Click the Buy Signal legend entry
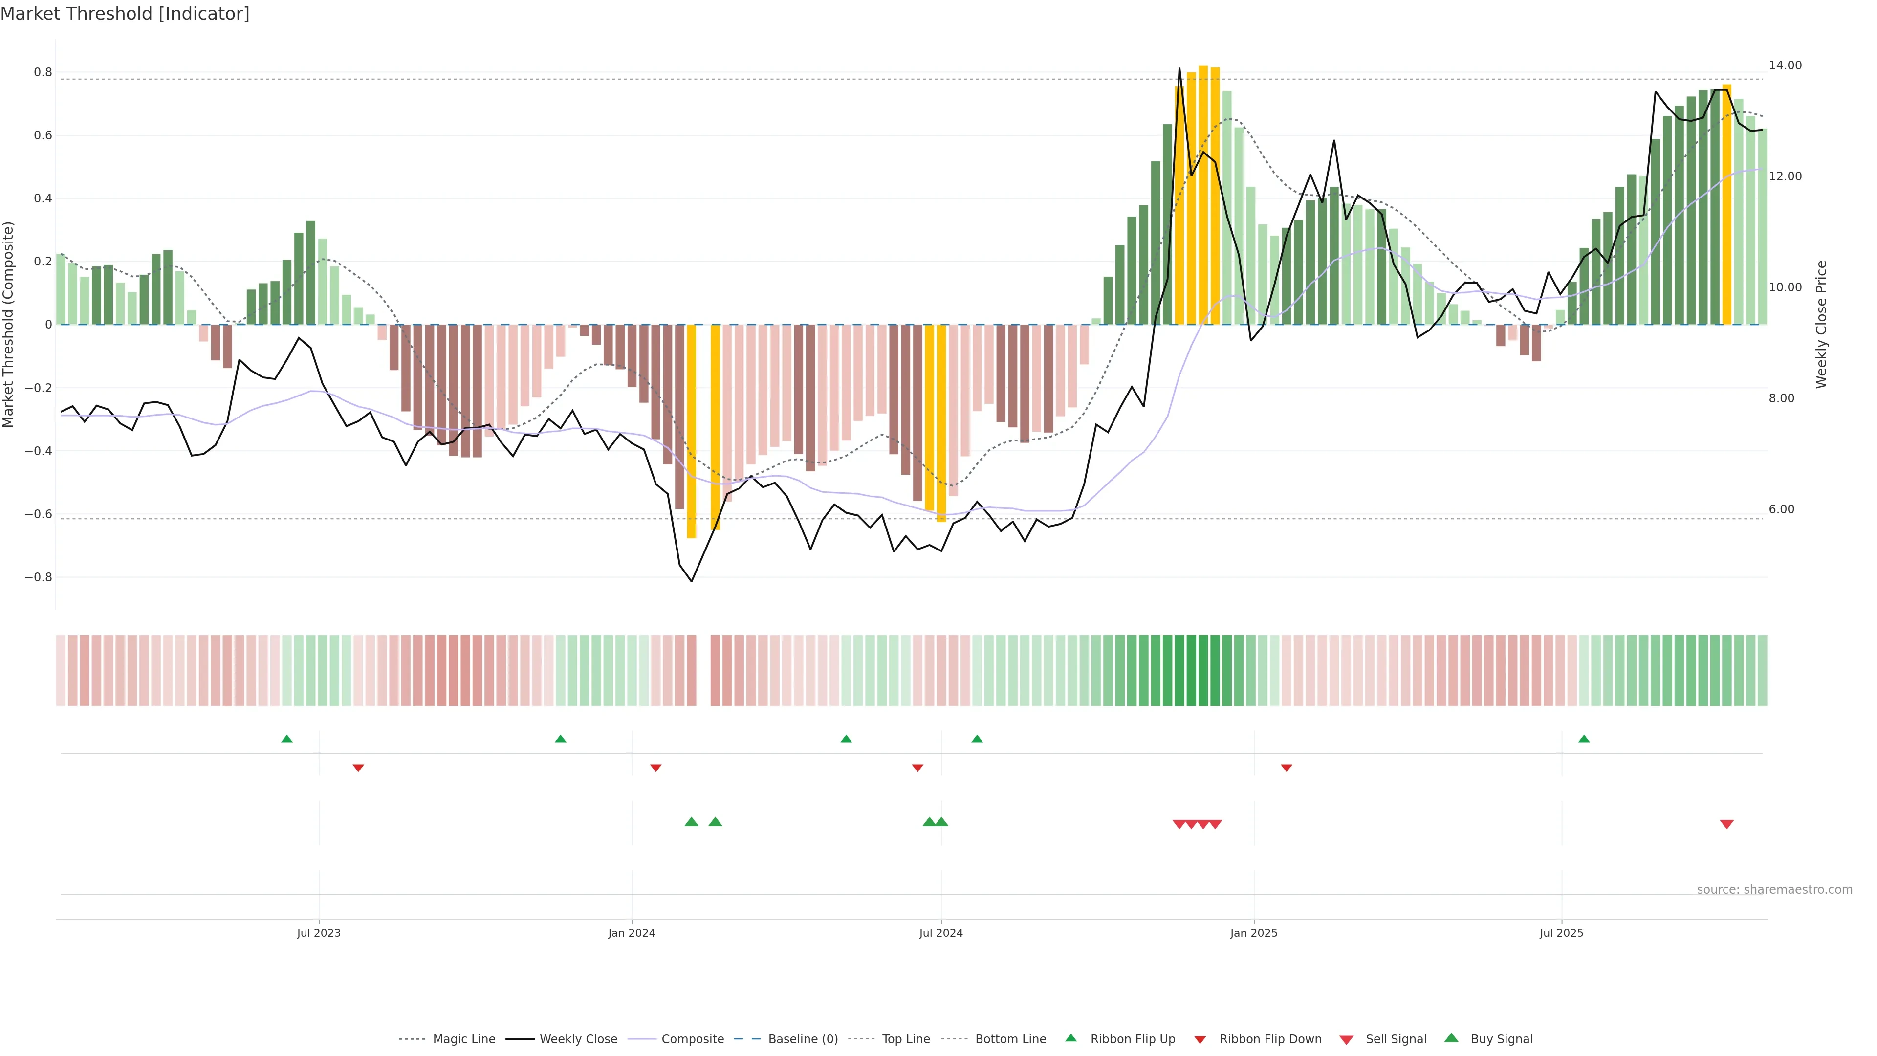Screen dimensions: 1877x1056 click(1501, 1038)
